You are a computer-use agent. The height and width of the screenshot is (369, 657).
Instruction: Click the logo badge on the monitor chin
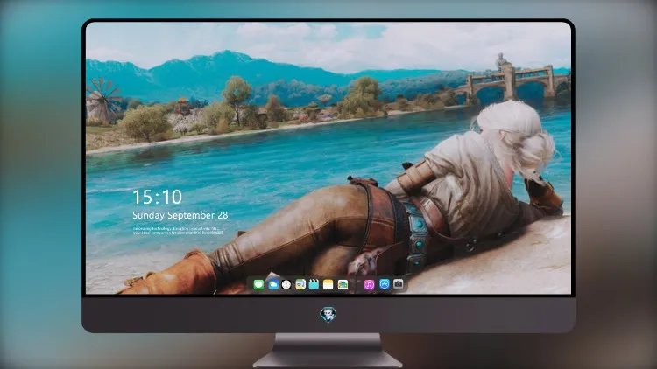click(328, 315)
